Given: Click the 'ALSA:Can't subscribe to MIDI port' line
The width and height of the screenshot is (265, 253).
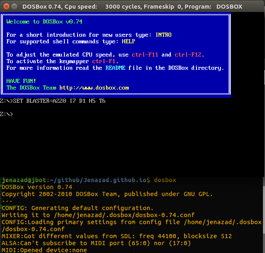Looking at the screenshot, I should (x=96, y=243).
